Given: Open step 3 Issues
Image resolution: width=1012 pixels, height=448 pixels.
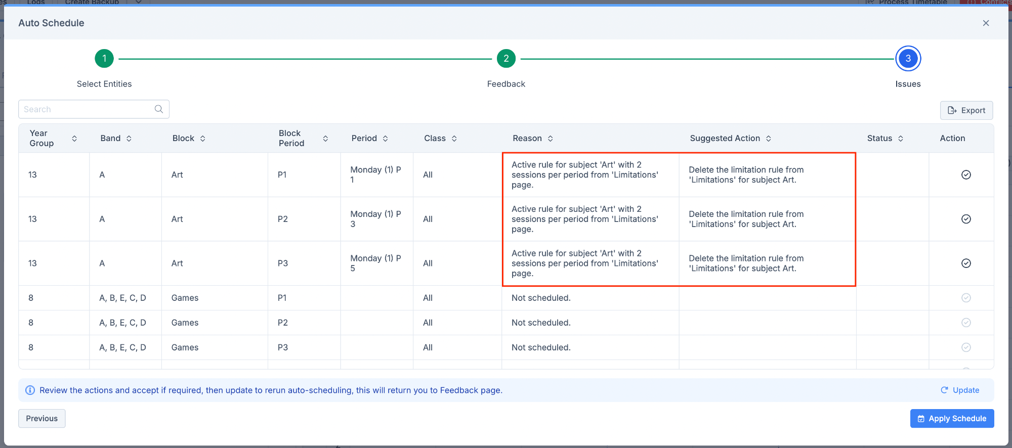Looking at the screenshot, I should [908, 59].
